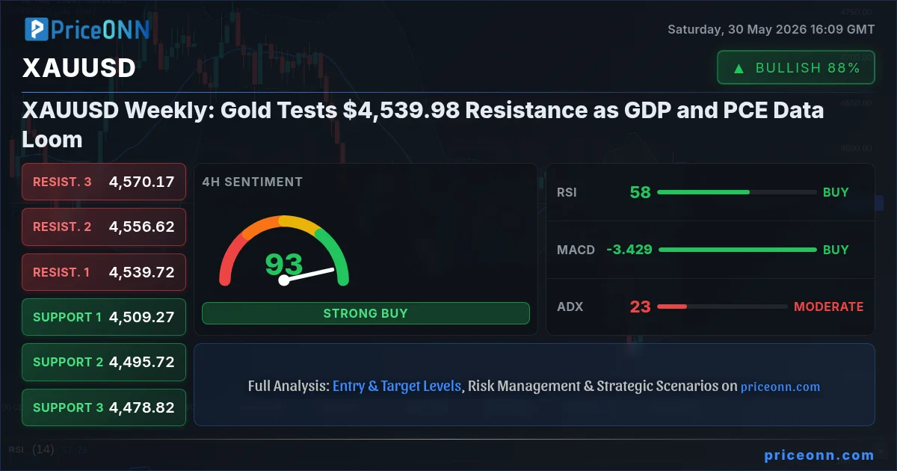Click the MACD value -3.429

click(629, 250)
